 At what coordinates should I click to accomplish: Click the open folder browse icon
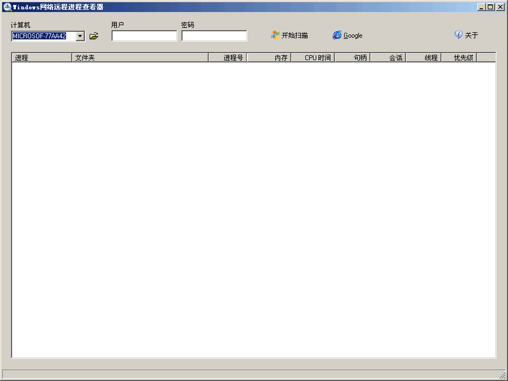coord(94,36)
